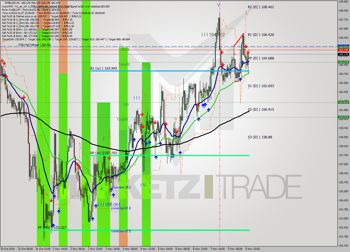This screenshot has width=350, height=252.
Task: Click the Sell %20 @ Entry -50: 172.517 line
Action: point(37,33)
